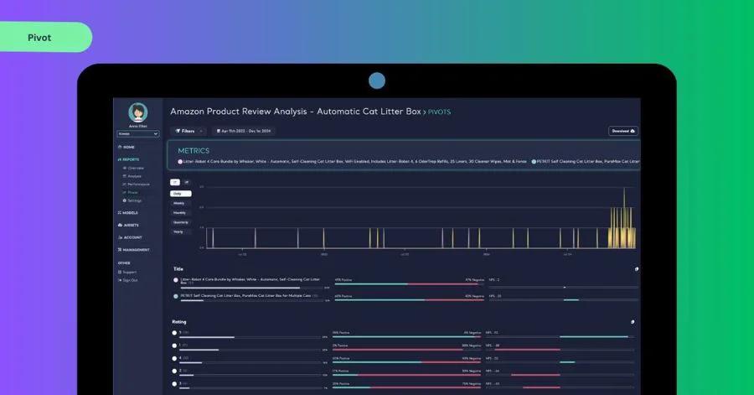
Task: Click the PIVOTS breadcrumb link
Action: coord(440,112)
